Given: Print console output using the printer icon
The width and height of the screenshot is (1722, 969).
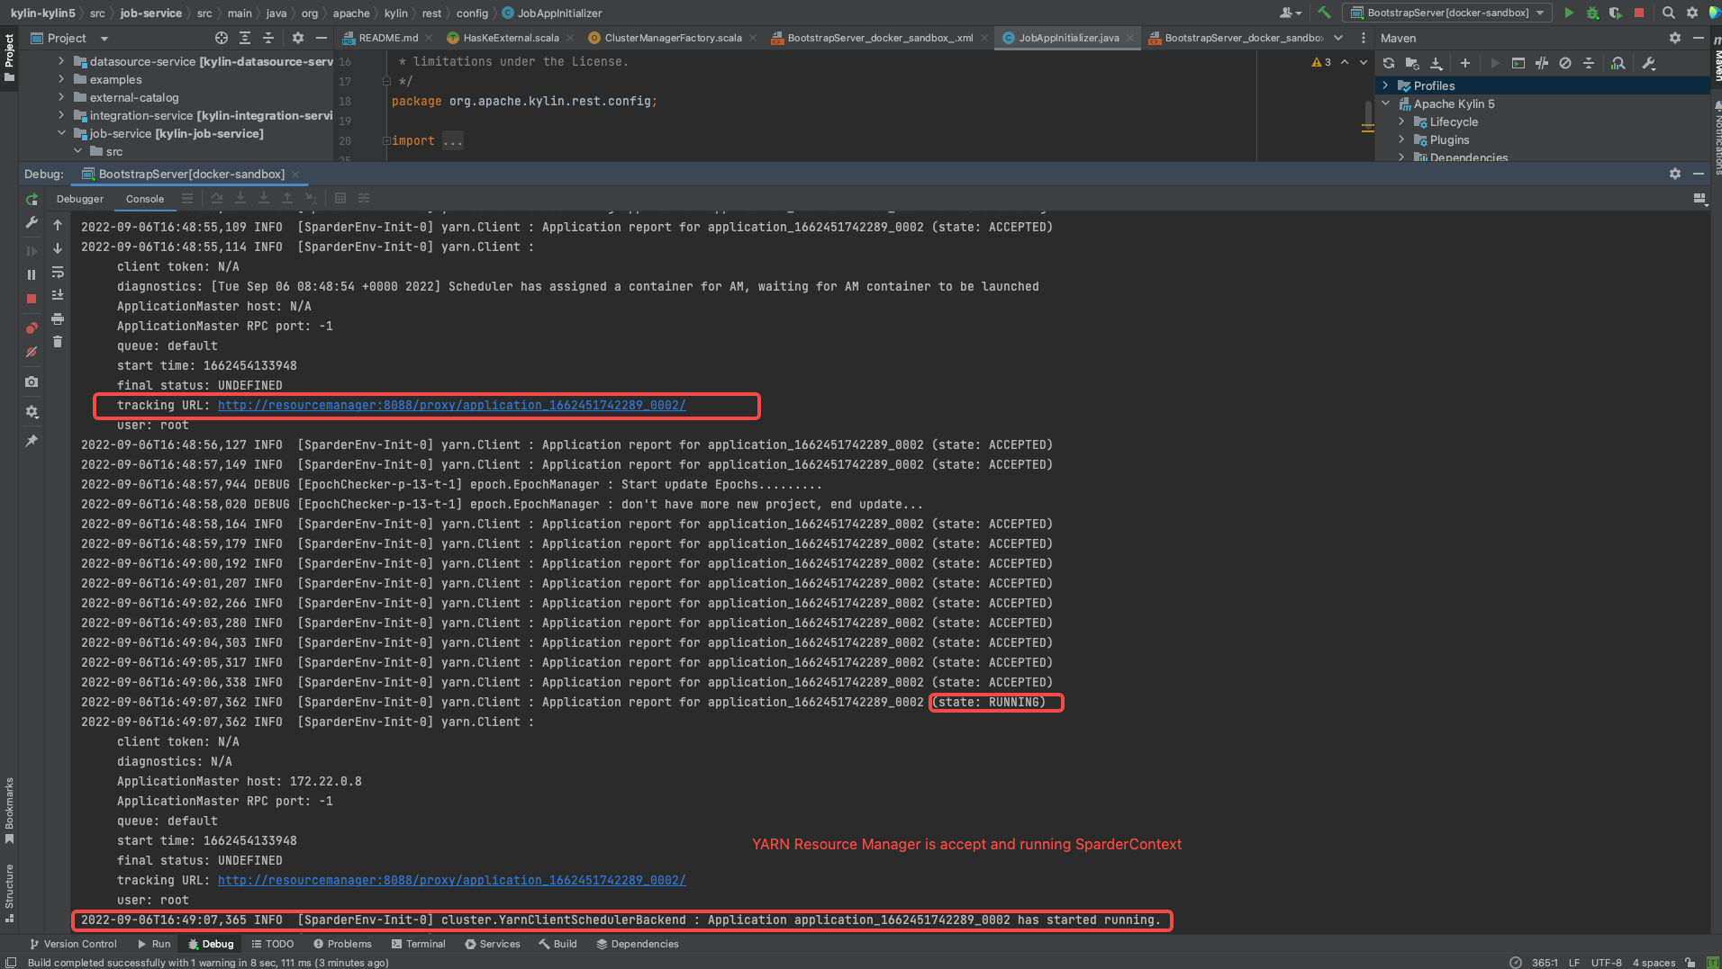Looking at the screenshot, I should (58, 319).
